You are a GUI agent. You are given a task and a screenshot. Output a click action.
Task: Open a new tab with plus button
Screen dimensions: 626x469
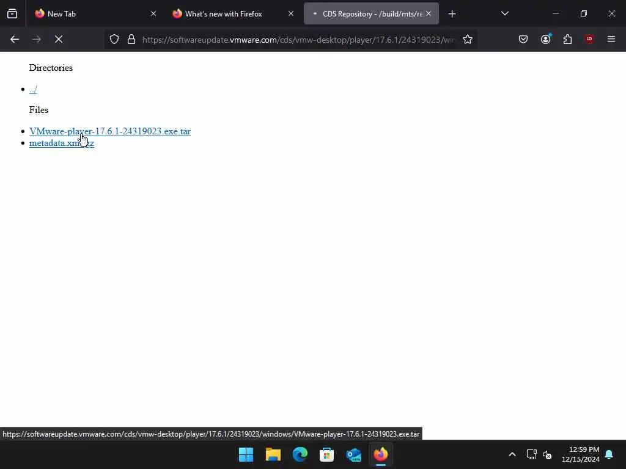pyautogui.click(x=452, y=14)
